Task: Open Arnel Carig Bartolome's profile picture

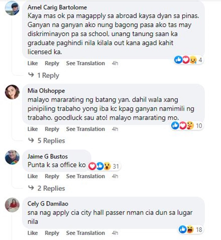Action: click(x=12, y=8)
